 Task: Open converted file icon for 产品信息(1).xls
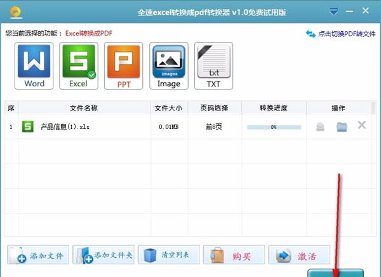tap(320, 126)
